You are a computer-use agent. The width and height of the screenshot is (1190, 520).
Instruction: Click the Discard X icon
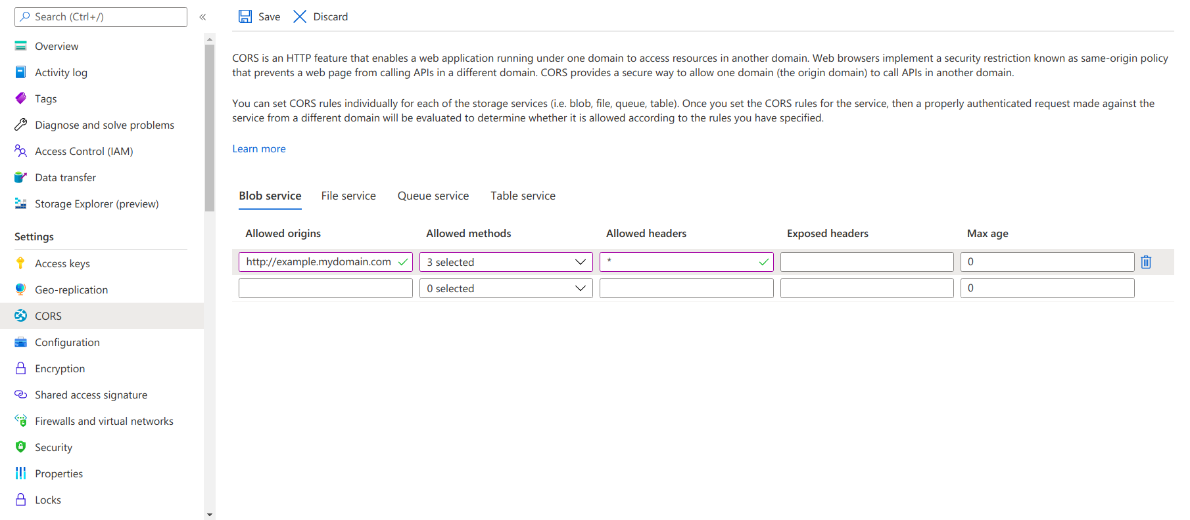[300, 16]
